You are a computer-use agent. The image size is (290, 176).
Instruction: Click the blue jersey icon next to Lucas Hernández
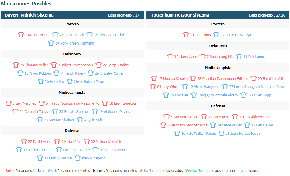[x=59, y=150]
